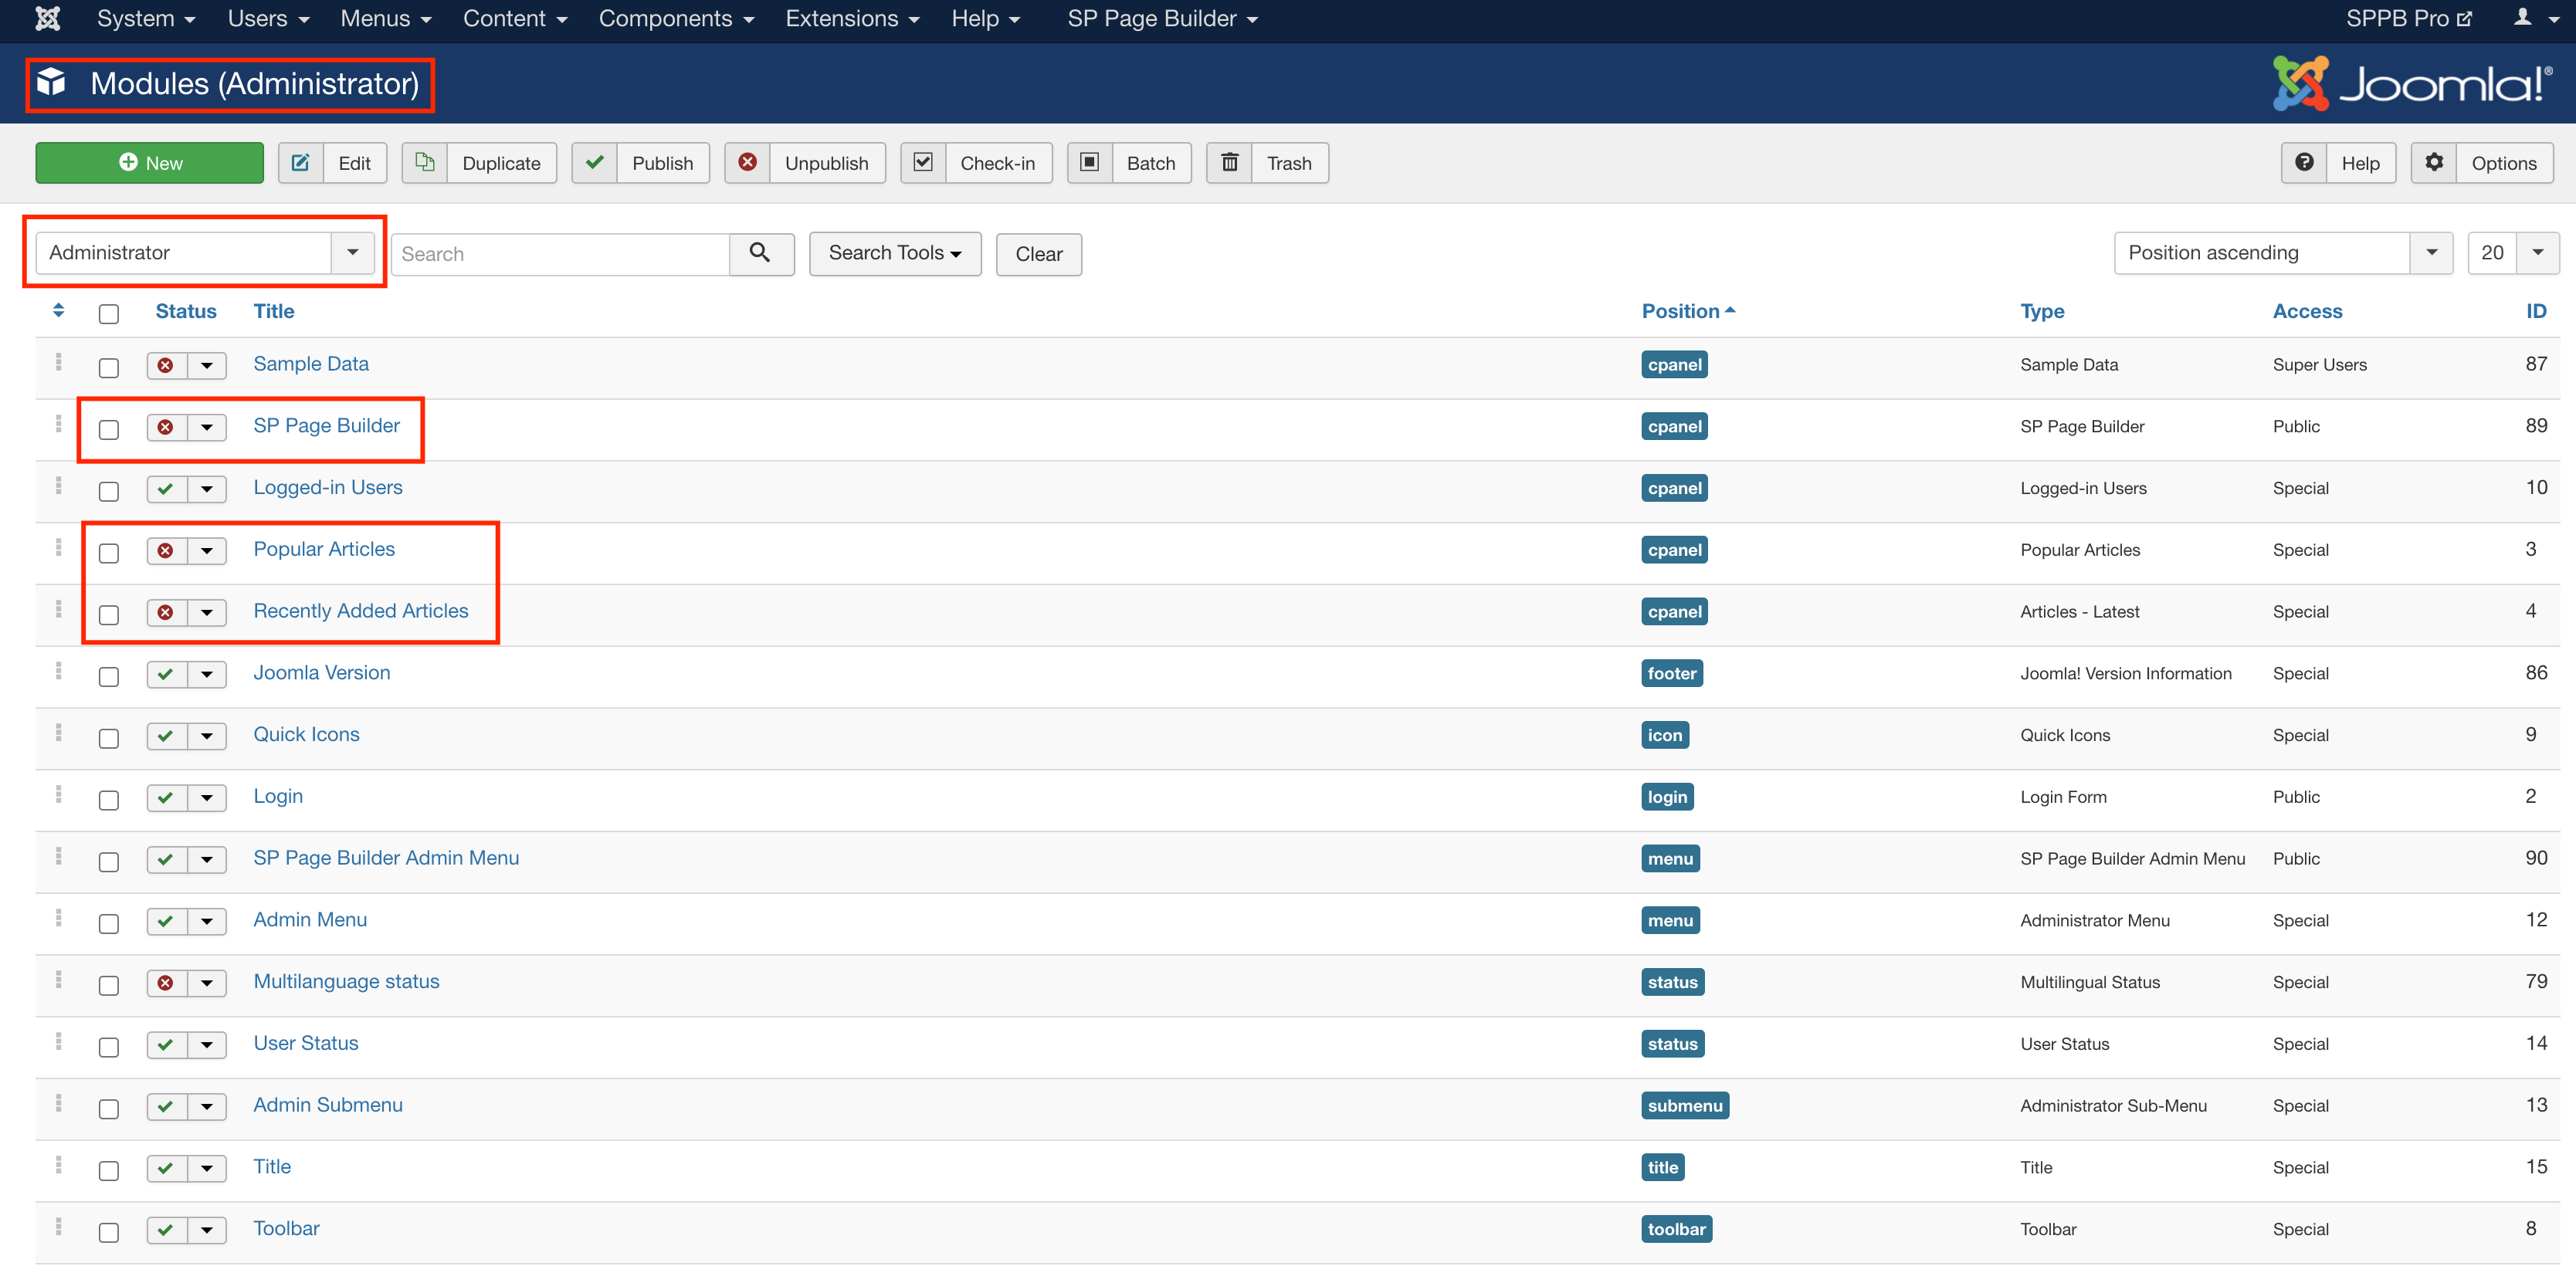Click the Joomla logo icon in the top menu

coord(47,19)
